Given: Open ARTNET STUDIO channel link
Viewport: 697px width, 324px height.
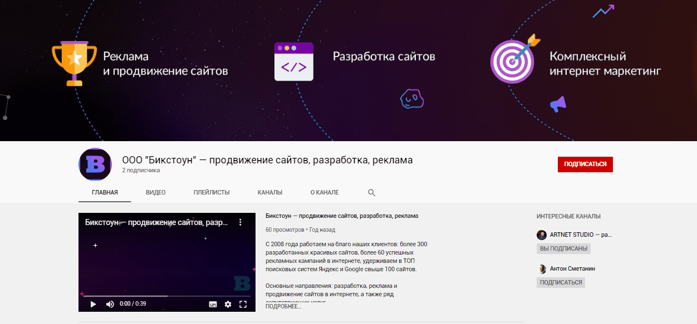Looking at the screenshot, I should point(581,235).
